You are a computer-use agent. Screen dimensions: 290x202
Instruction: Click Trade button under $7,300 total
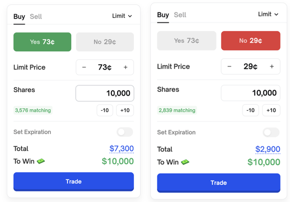pyautogui.click(x=73, y=181)
